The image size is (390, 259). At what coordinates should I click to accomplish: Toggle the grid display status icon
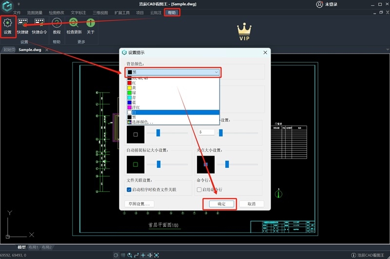tap(123, 255)
